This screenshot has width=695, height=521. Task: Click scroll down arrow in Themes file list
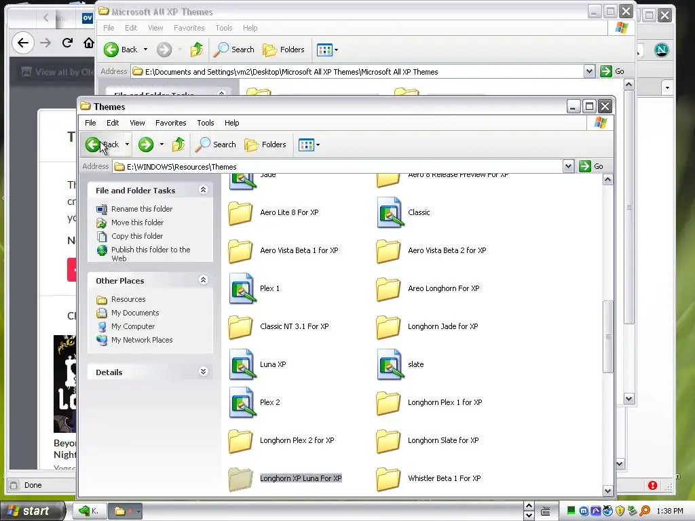click(x=607, y=491)
